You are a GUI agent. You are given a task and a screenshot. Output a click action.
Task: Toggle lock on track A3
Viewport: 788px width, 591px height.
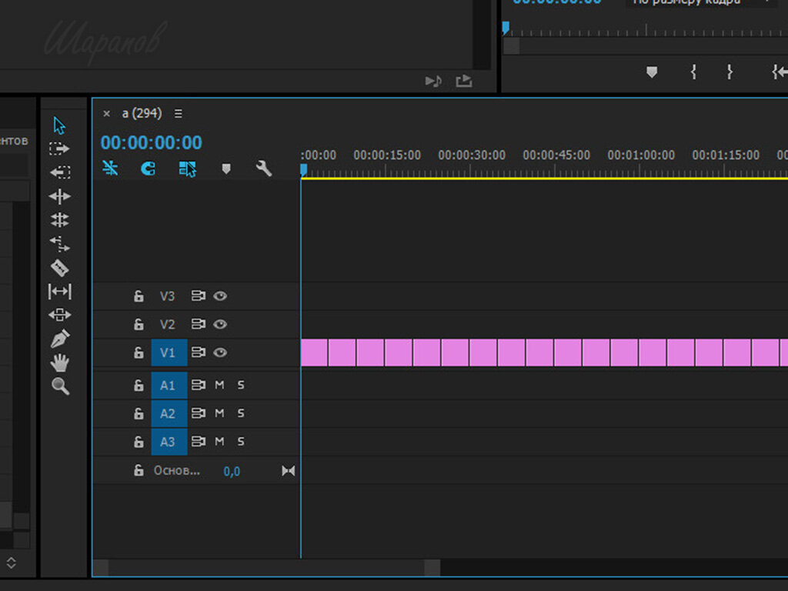click(x=139, y=442)
